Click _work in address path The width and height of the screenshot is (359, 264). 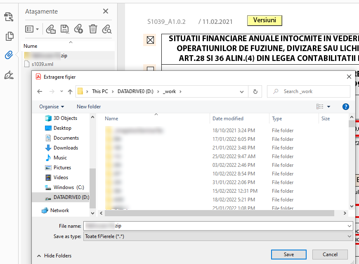(170, 91)
